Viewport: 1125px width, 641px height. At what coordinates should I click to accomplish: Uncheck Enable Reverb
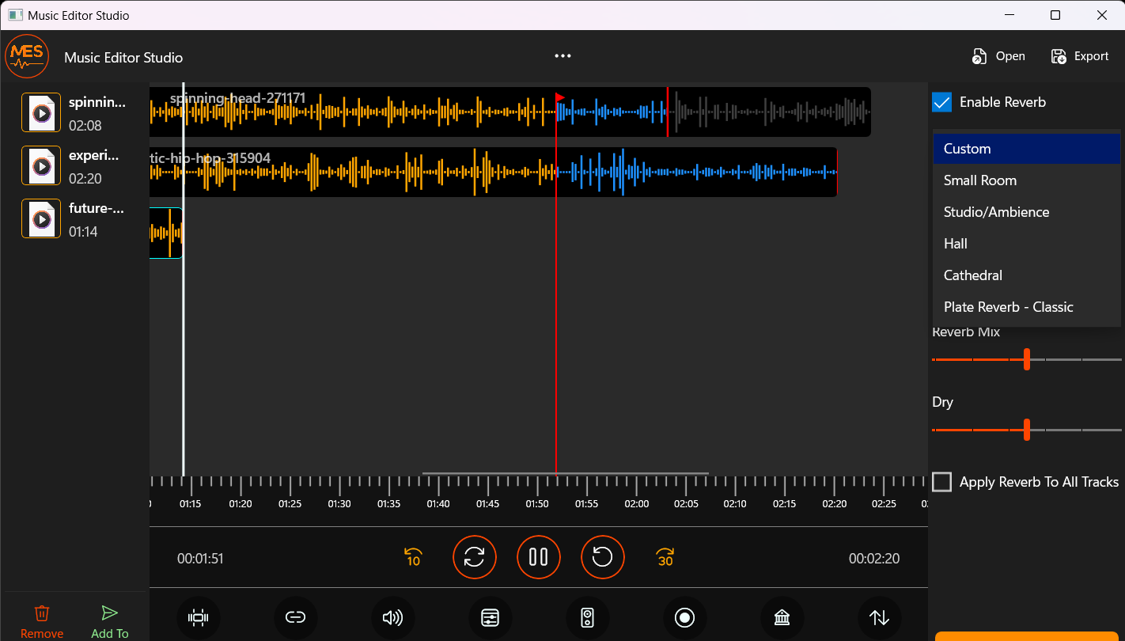tap(941, 102)
